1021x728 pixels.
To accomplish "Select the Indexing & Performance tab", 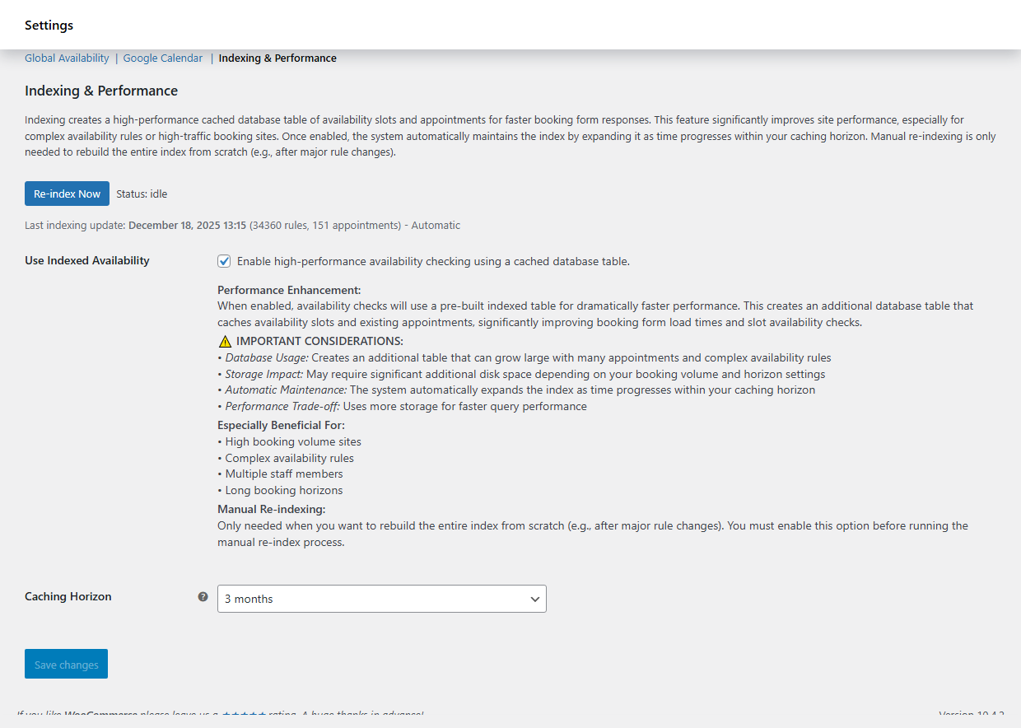I will 277,58.
